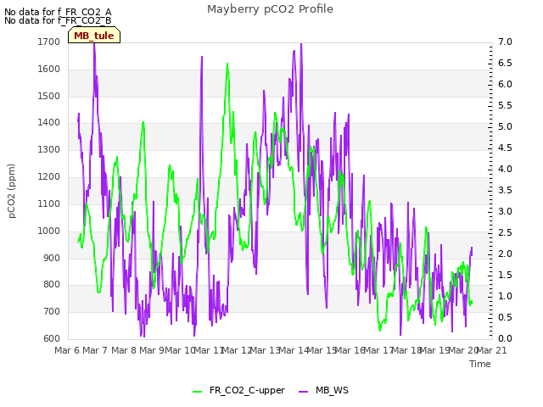Viewport: 543px width, 407px height.
Task: Click the pCO2 (ppm) axis label
Action: tap(12, 191)
